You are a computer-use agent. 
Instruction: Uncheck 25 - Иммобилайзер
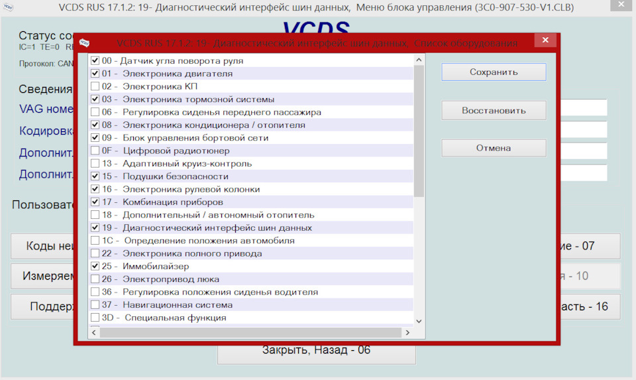pyautogui.click(x=95, y=267)
